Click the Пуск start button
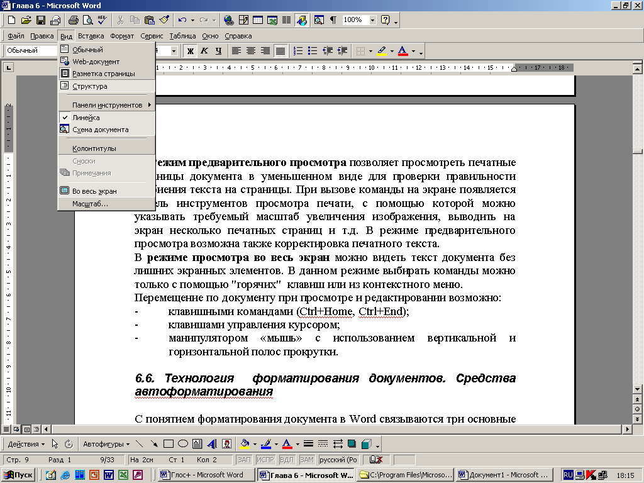The height and width of the screenshot is (483, 644). point(19,475)
